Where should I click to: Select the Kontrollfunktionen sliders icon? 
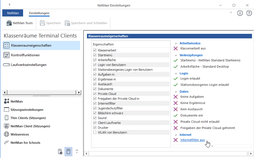tap(7, 55)
